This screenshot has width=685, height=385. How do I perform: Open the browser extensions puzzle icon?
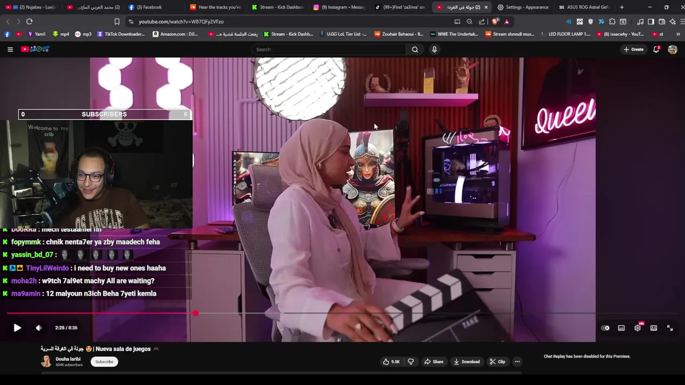point(612,21)
